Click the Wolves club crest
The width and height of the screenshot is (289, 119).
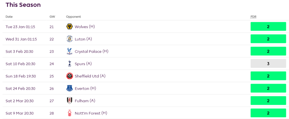[x=69, y=27]
